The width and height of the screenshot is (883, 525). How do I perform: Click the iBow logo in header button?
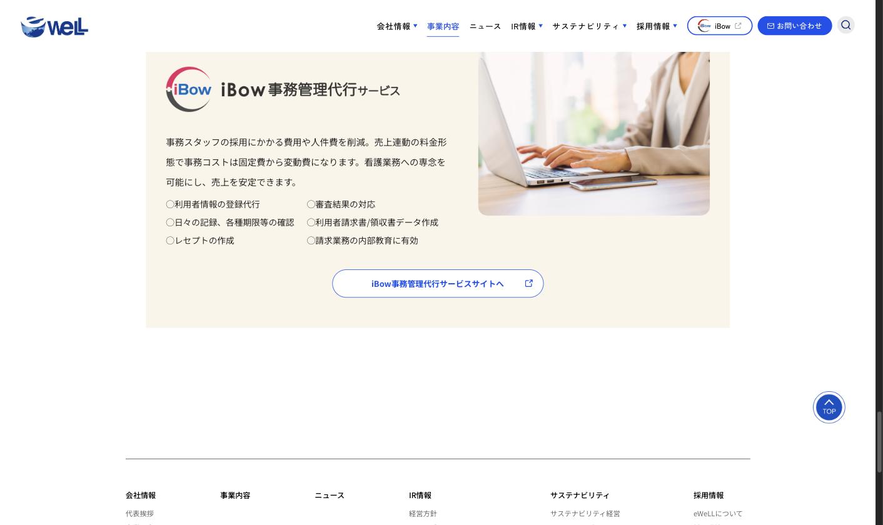click(x=704, y=26)
